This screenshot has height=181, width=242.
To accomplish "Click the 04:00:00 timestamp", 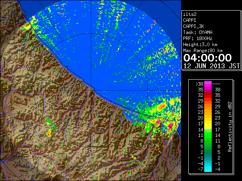I will tap(208, 58).
